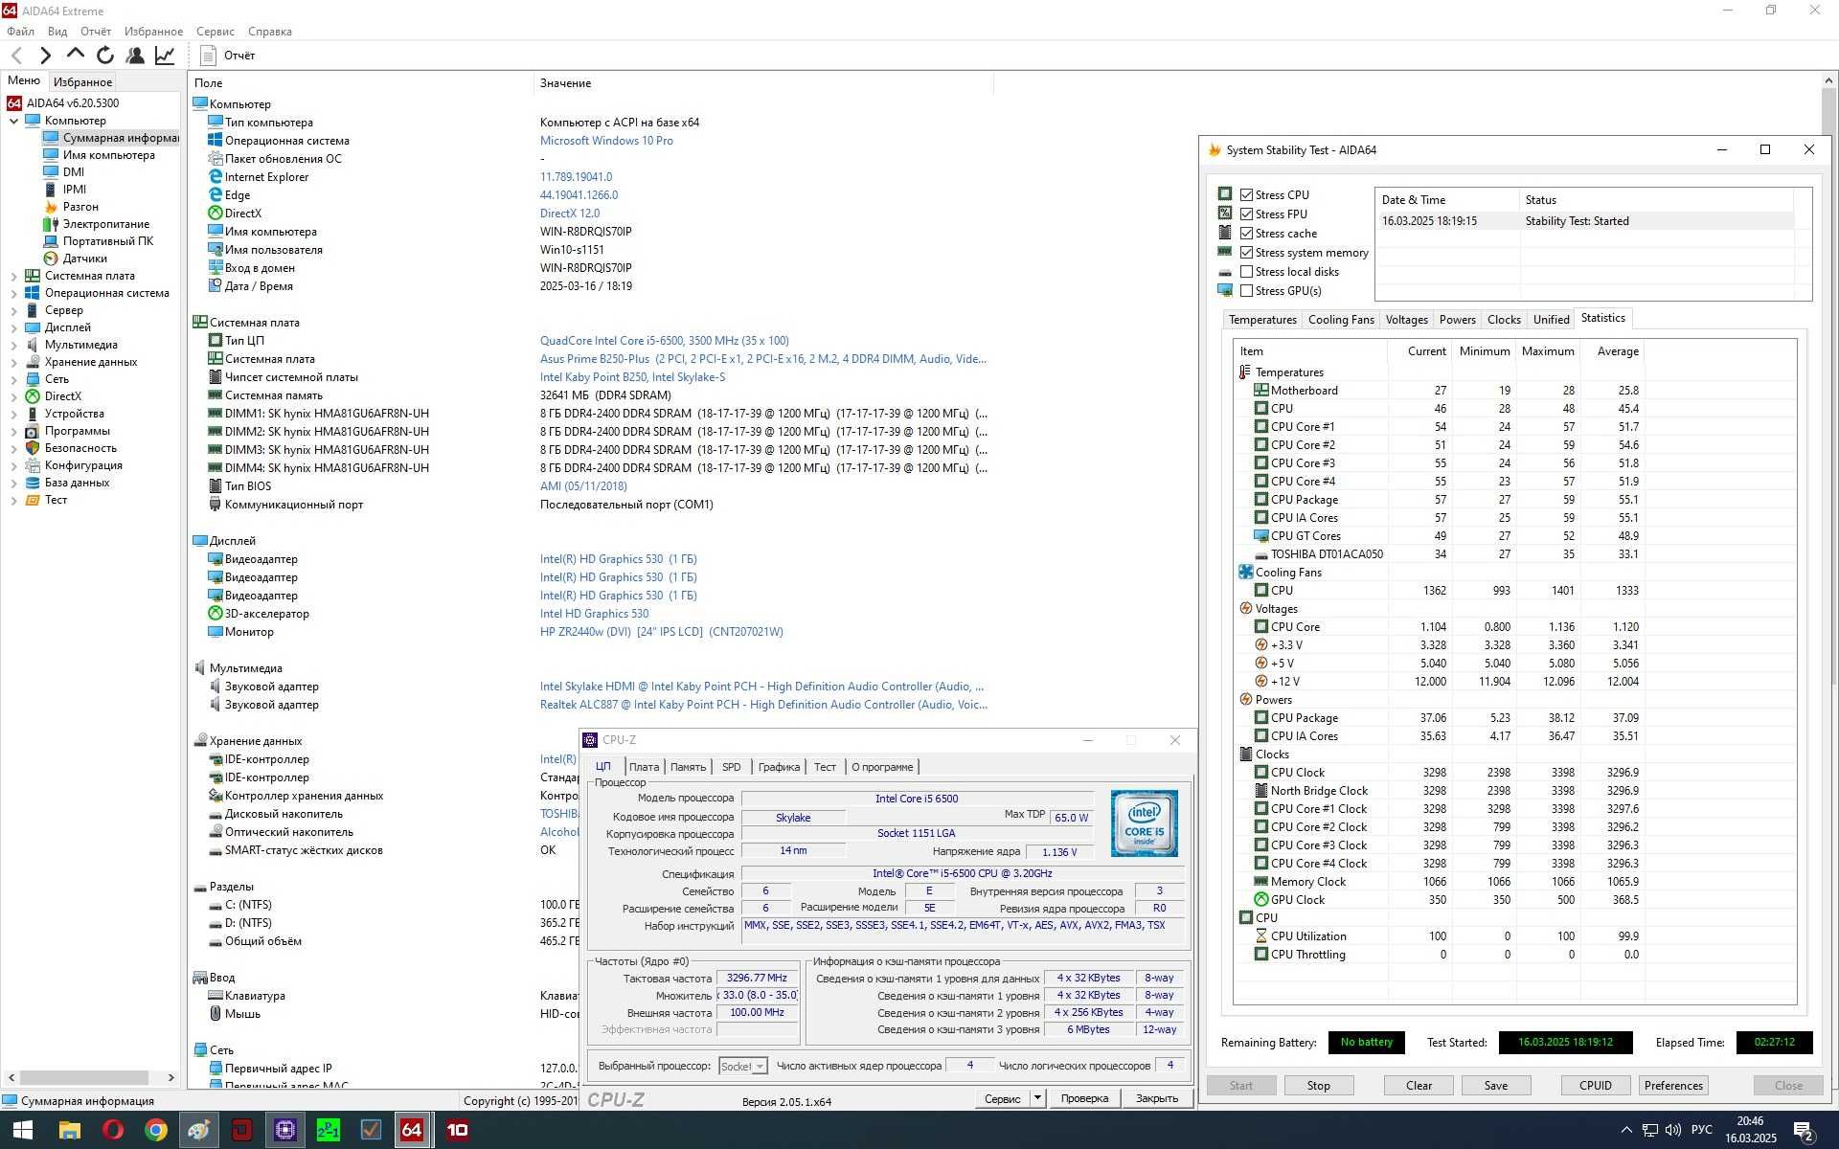Click the Stress CPU chip icon
1839x1149 pixels.
[x=1225, y=194]
